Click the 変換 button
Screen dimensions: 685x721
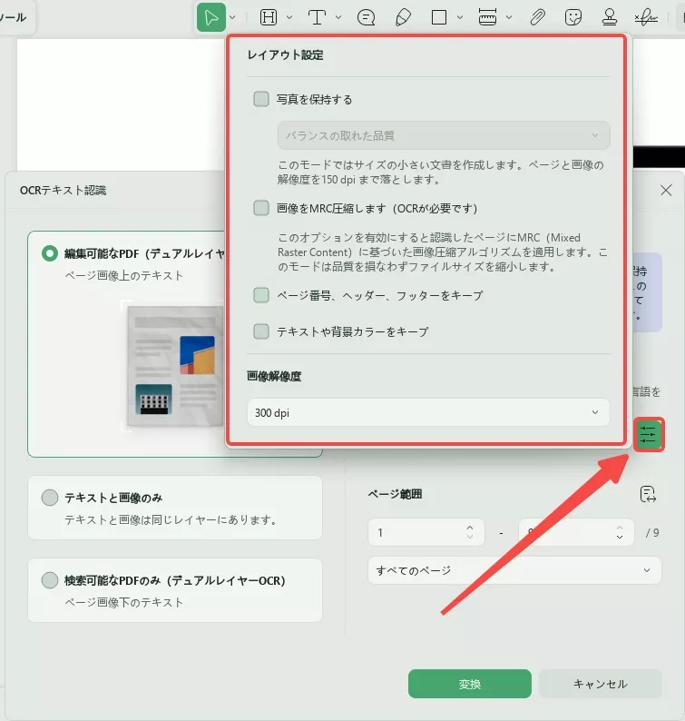coord(470,684)
